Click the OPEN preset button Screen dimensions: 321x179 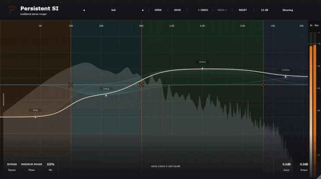tap(158, 10)
